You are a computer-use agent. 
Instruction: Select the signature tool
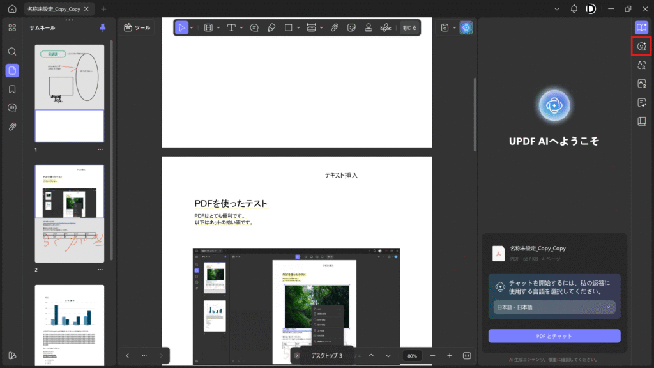pyautogui.click(x=385, y=27)
